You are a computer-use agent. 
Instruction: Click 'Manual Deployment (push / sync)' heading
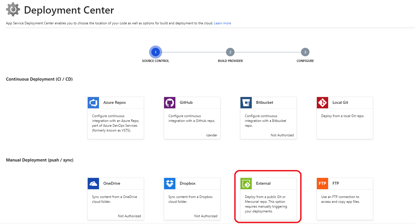click(x=40, y=160)
